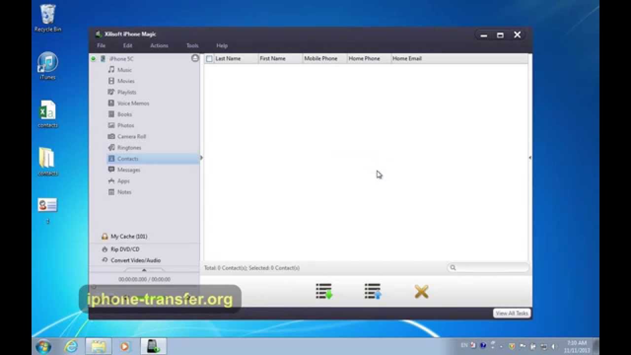
Task: Select the Playlists sidebar item
Action: tap(127, 92)
